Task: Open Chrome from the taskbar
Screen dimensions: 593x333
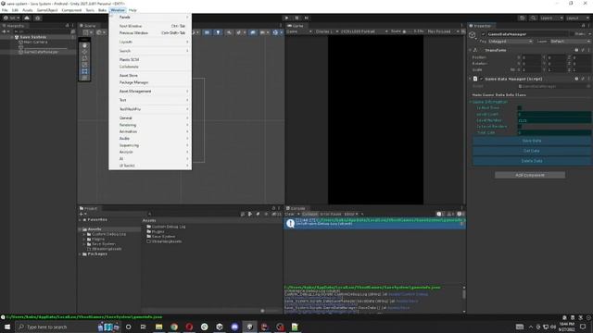Action: tap(174, 327)
